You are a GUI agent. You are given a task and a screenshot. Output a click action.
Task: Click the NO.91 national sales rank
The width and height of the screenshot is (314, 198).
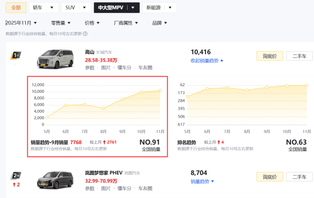coord(150,142)
